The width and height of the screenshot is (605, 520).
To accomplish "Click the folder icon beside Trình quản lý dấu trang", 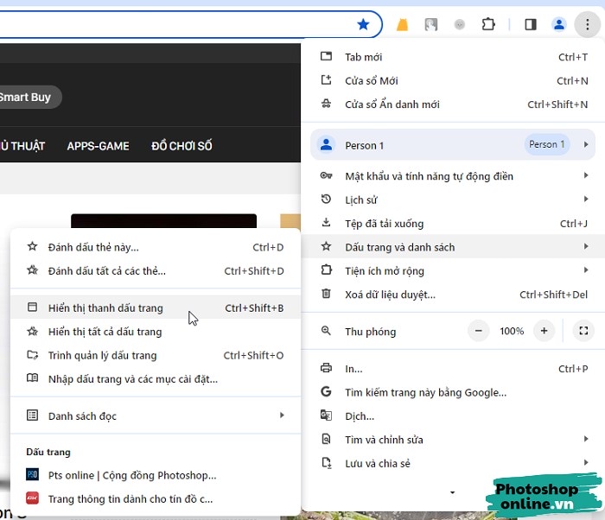I will point(33,354).
